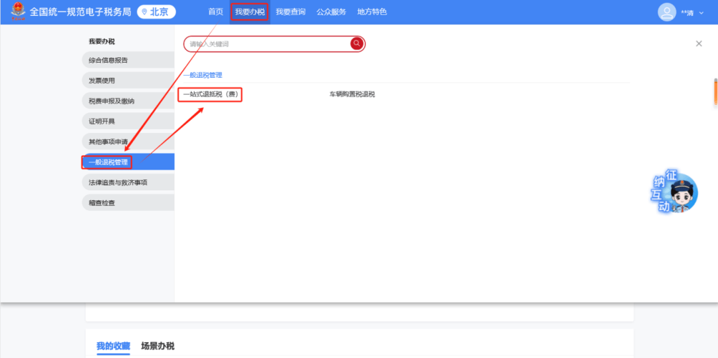The width and height of the screenshot is (718, 358).
Task: Select 税费申报及缴纳 category
Action: pos(112,101)
